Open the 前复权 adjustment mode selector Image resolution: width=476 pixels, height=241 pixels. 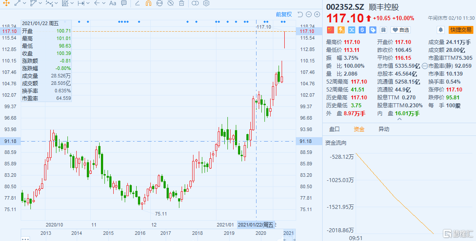pos(284,14)
